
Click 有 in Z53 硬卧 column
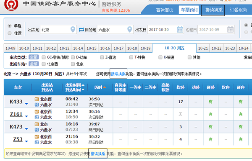(x=210, y=139)
